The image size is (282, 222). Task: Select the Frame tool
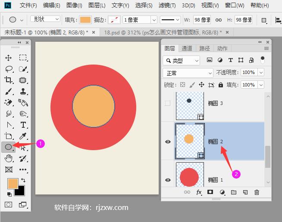click(9, 170)
